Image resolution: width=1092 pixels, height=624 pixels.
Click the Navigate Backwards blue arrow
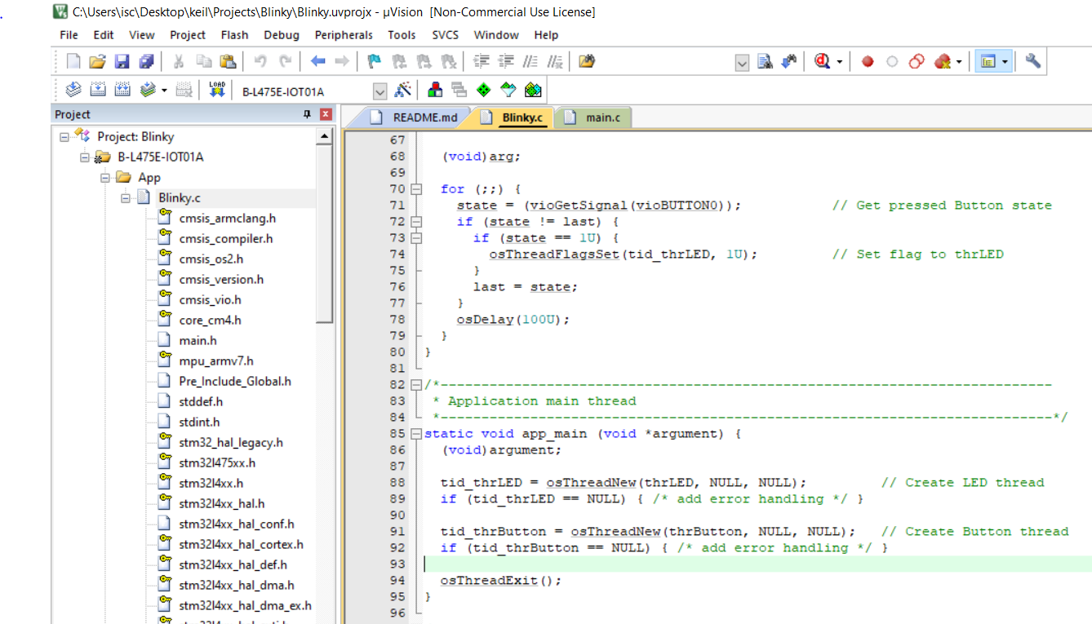pos(318,62)
